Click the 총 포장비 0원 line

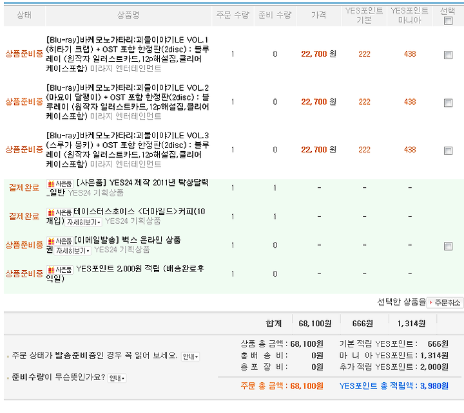click(282, 367)
